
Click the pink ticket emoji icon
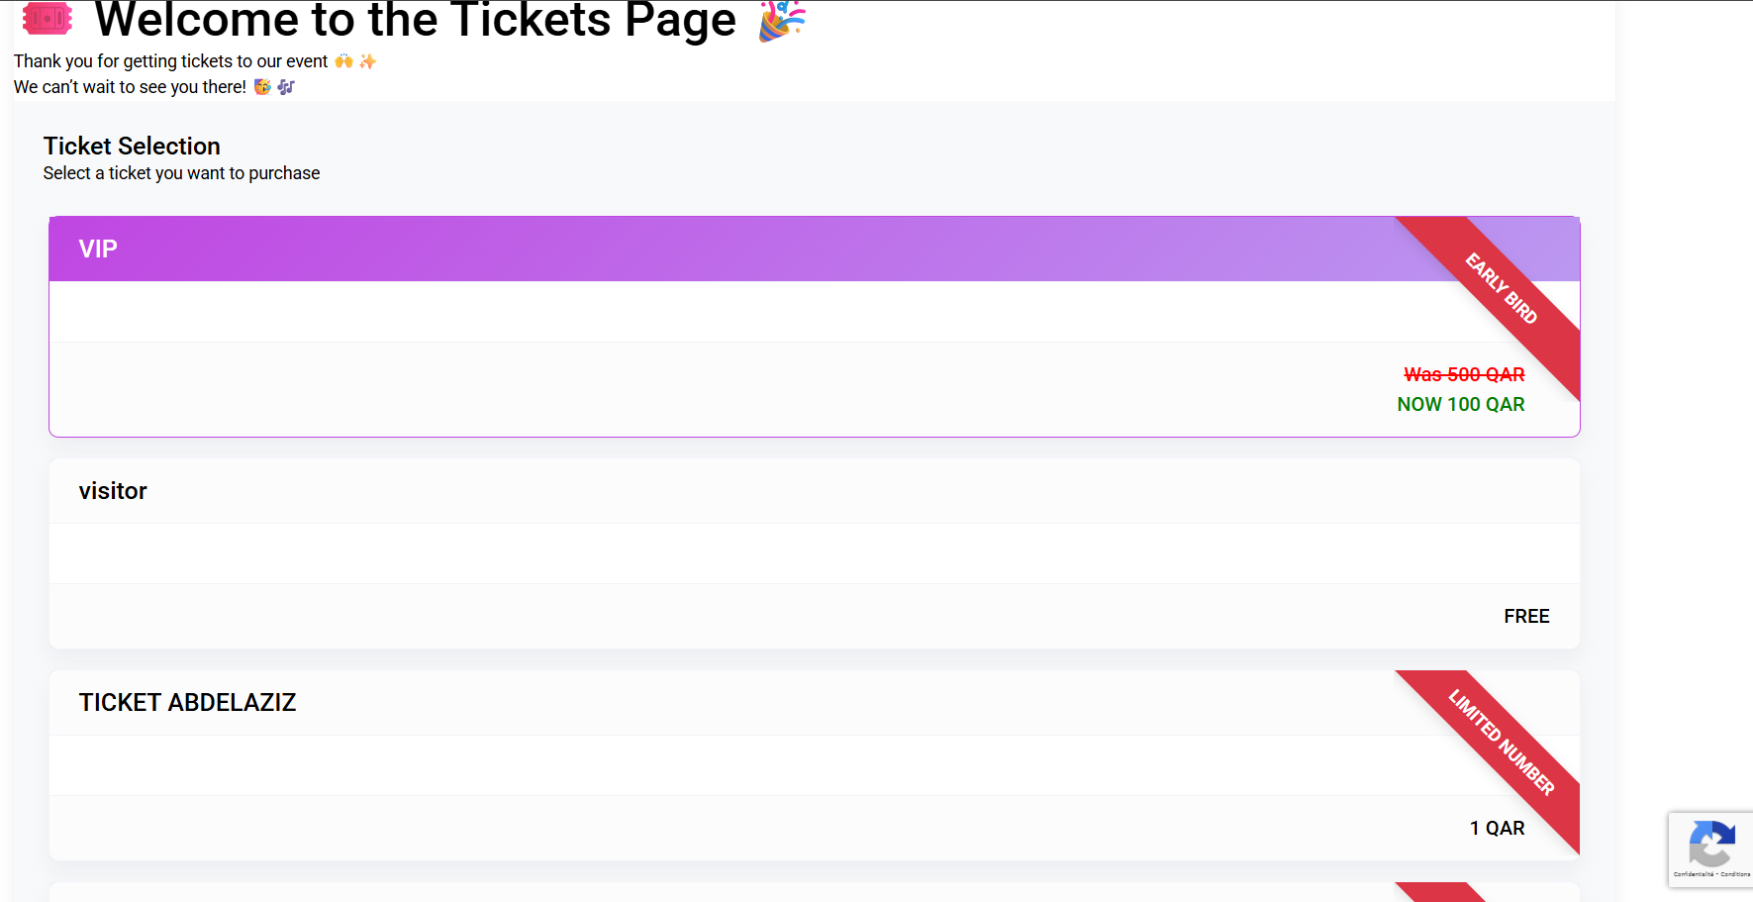click(47, 19)
